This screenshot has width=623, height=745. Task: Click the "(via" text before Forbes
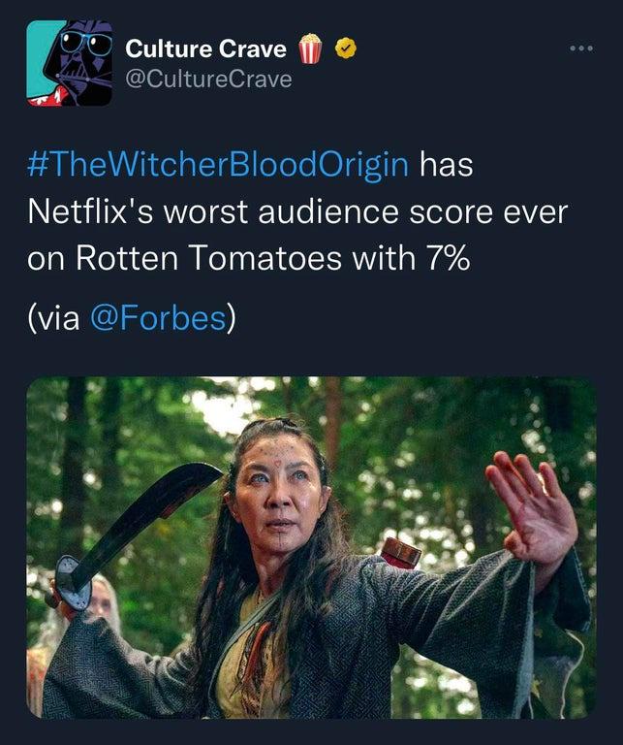tap(53, 316)
